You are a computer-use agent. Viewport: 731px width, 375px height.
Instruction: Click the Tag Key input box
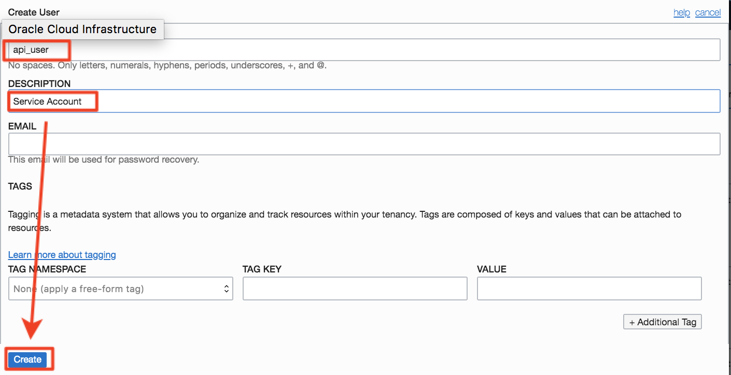pos(355,289)
